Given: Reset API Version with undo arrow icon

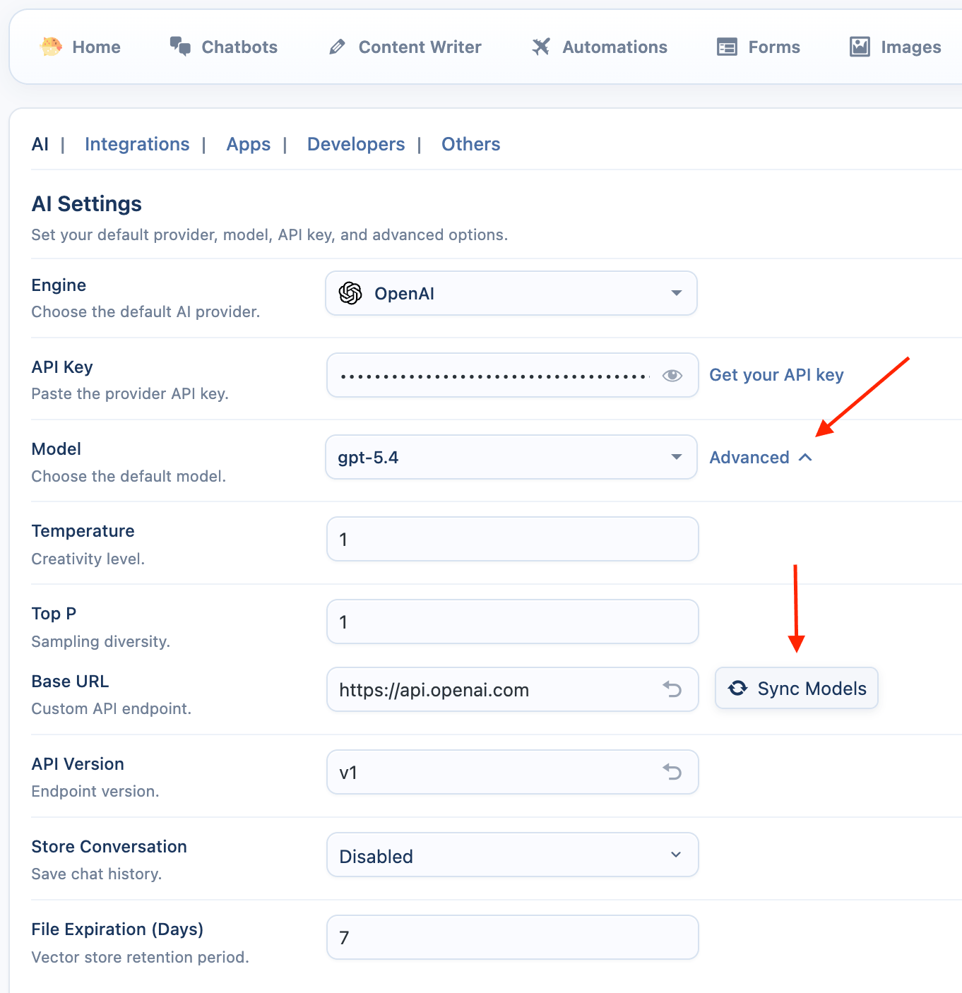Looking at the screenshot, I should coord(672,772).
